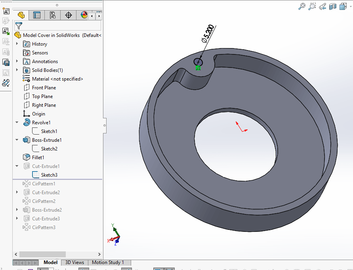Click the 5.200 diameter dimension text
This screenshot has width=353, height=270.
[x=208, y=34]
